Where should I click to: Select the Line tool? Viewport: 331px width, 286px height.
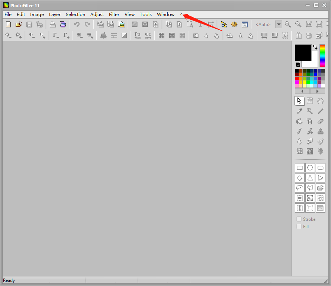pyautogui.click(x=321, y=111)
